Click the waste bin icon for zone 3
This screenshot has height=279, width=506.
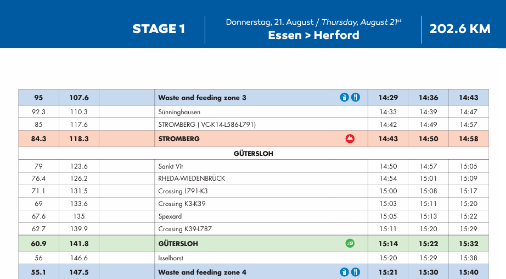[344, 98]
